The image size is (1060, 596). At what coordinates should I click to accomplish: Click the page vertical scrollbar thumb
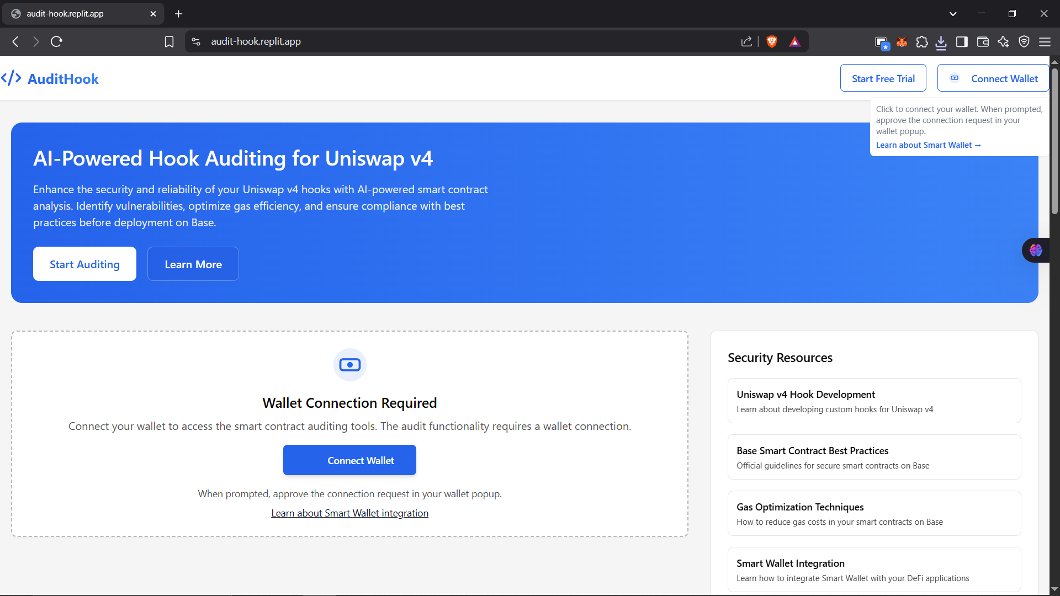[1054, 141]
